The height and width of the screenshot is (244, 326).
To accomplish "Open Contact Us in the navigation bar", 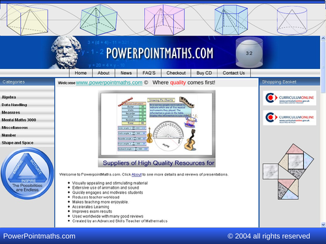I will coord(233,73).
